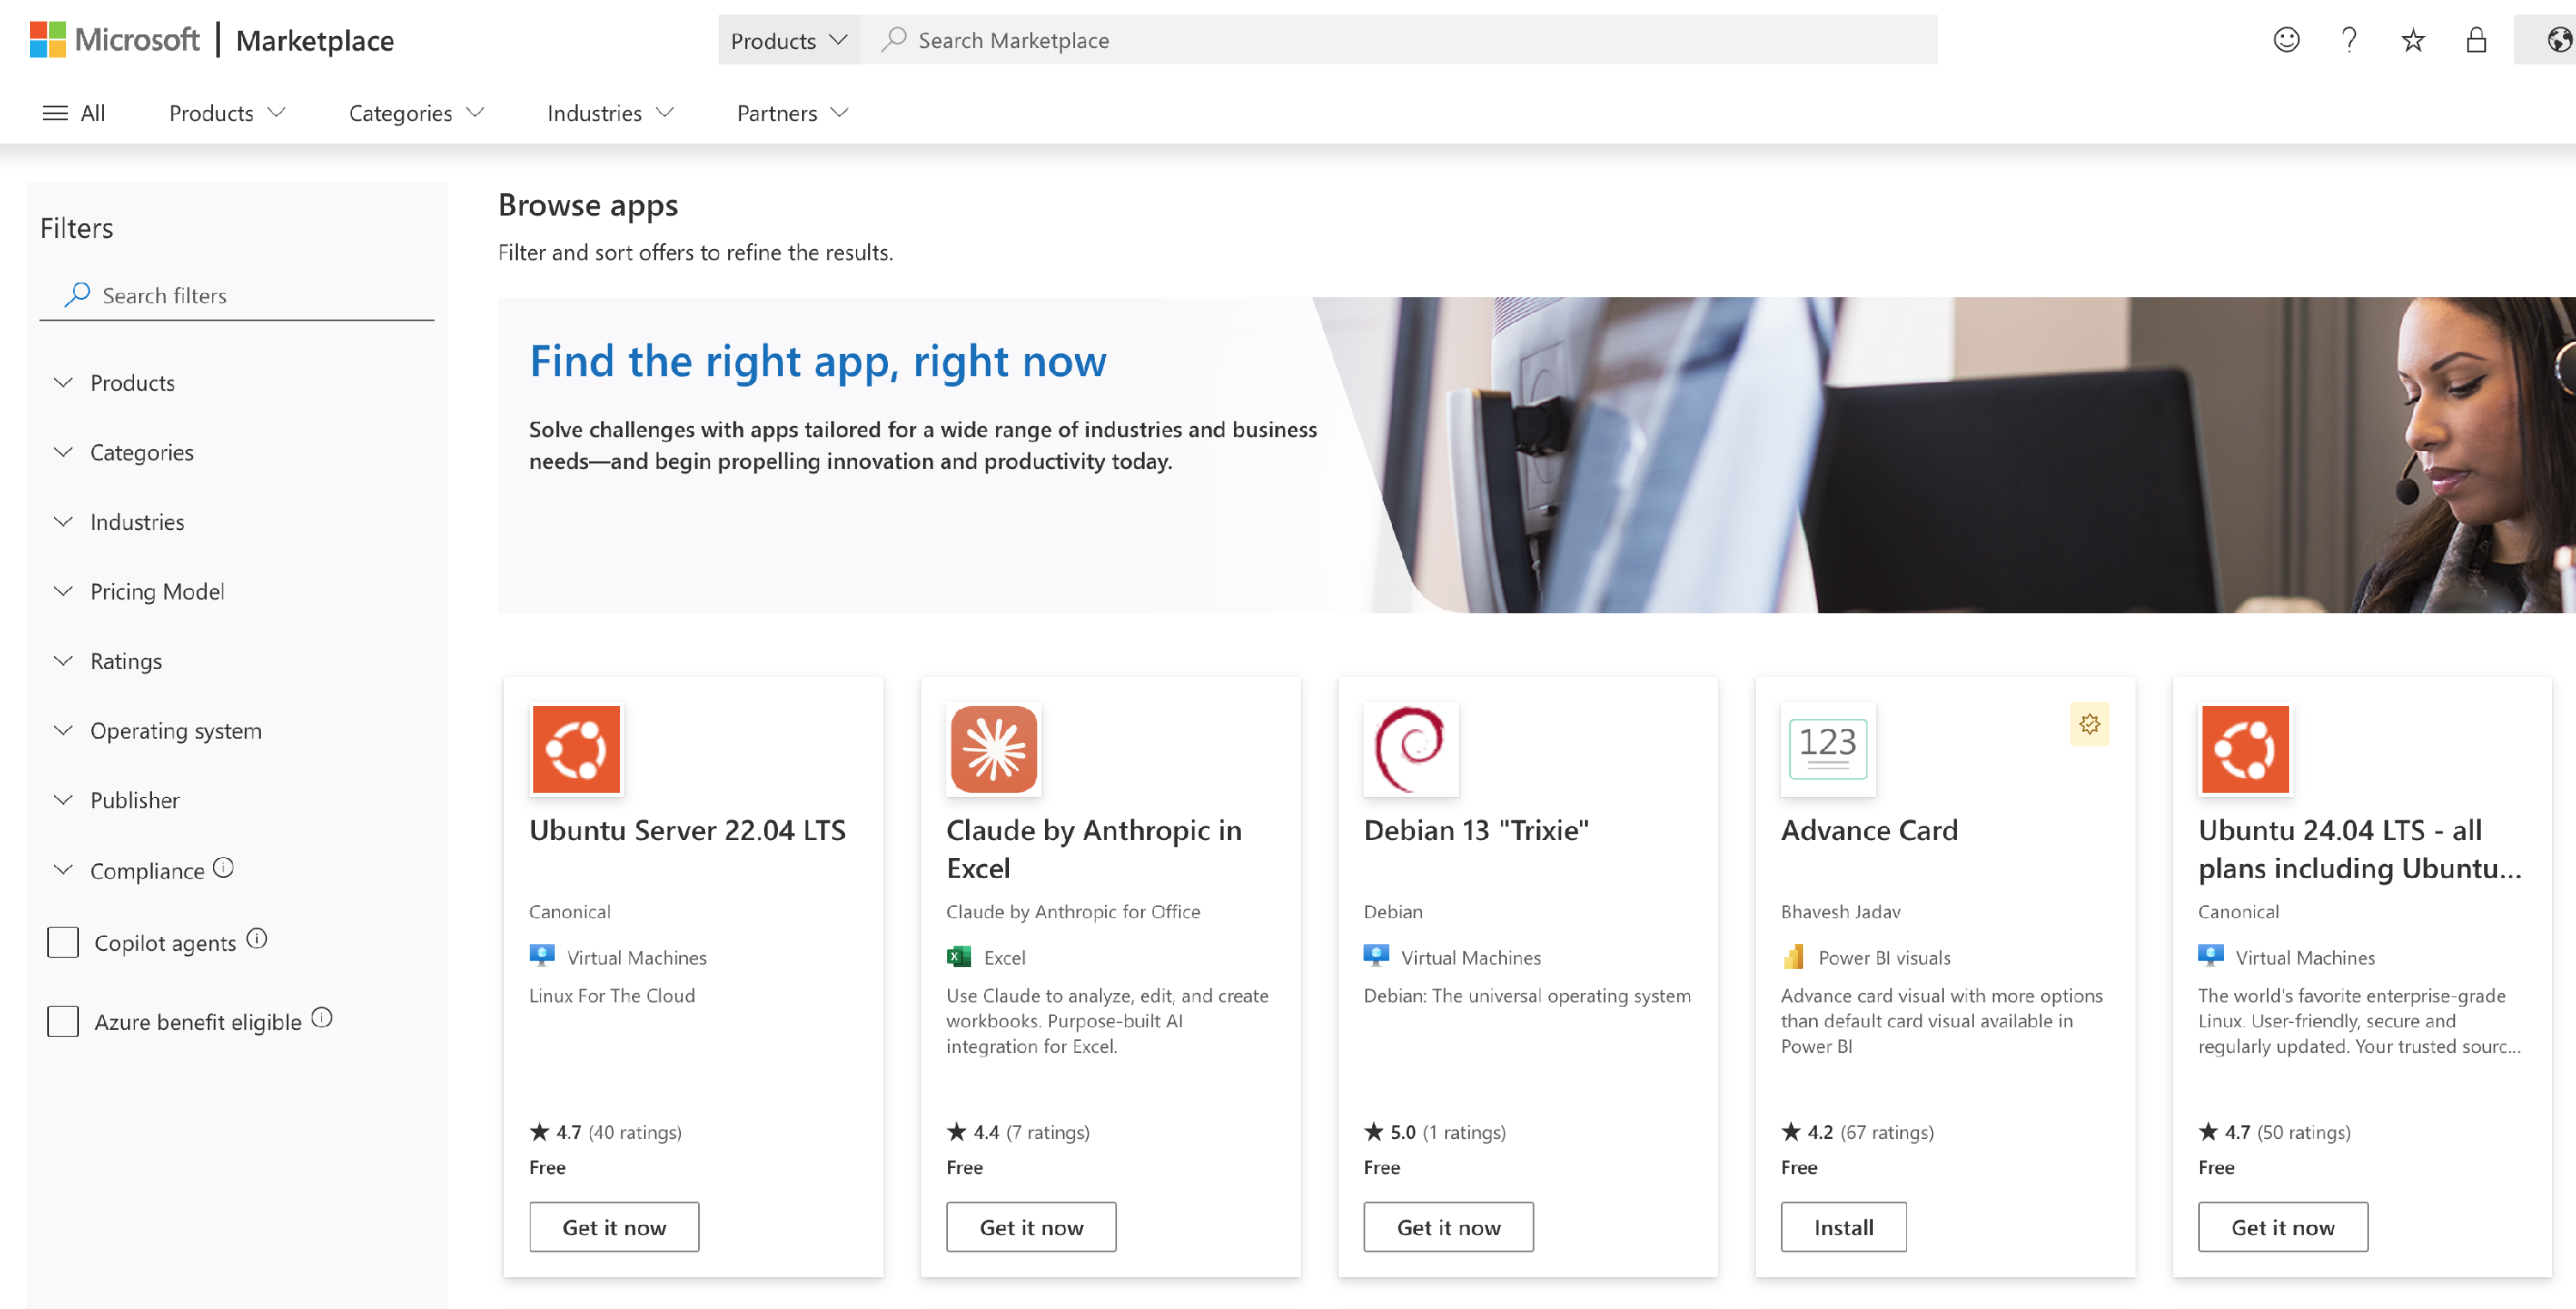Open the Ubuntu Server 22.04 LTS app icon

click(x=577, y=748)
